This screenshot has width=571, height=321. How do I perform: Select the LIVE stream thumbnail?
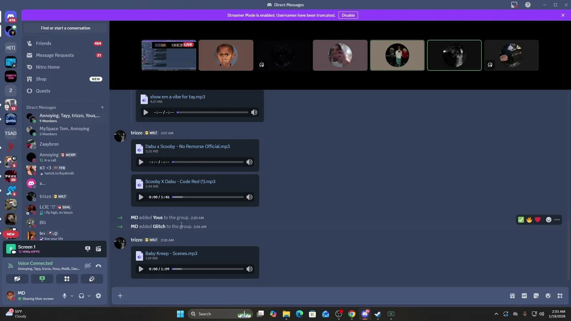169,55
